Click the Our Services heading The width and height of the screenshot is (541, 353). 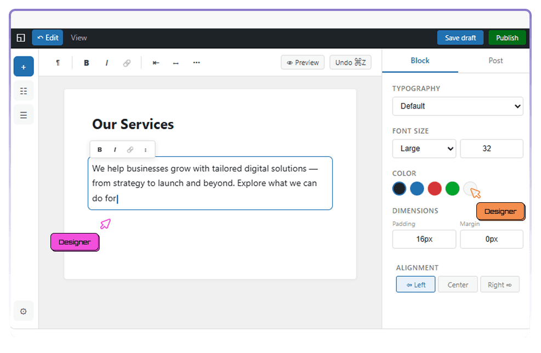[x=133, y=124]
